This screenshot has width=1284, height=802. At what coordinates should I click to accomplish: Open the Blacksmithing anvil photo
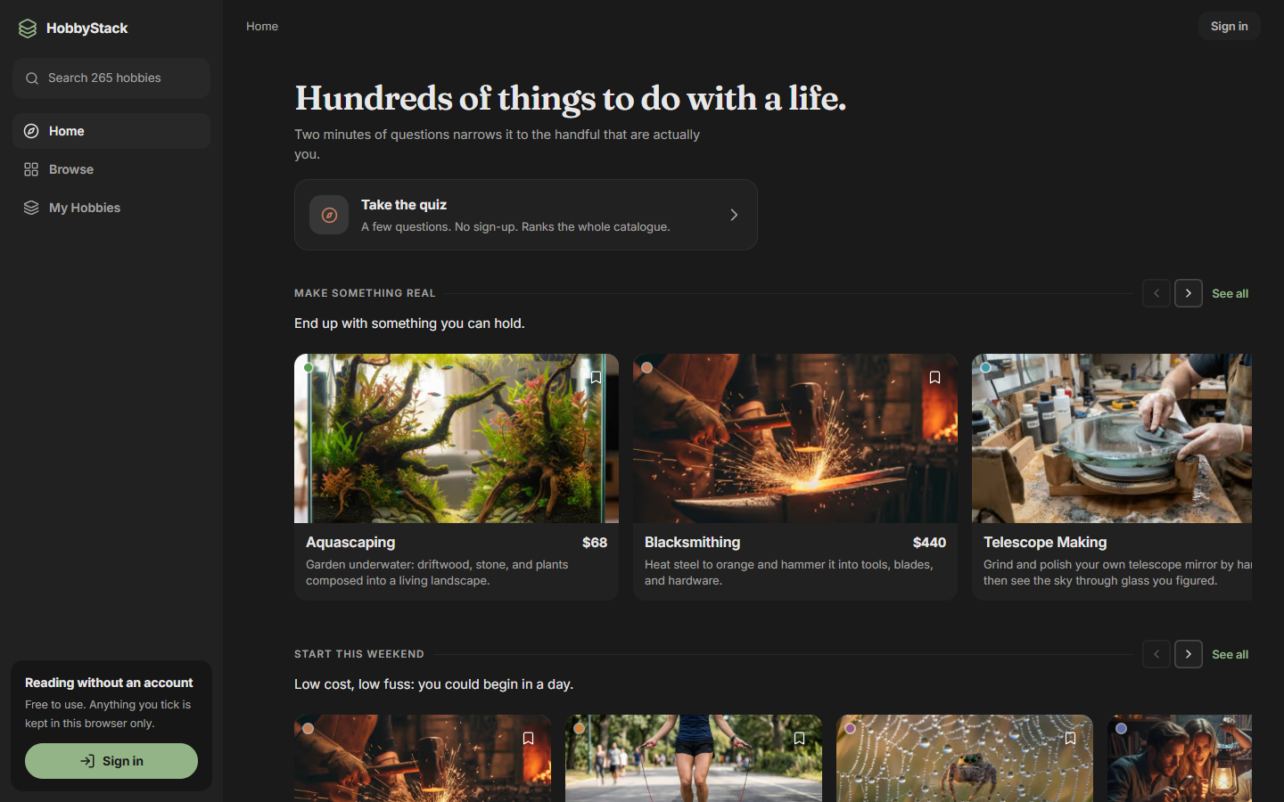tap(795, 438)
